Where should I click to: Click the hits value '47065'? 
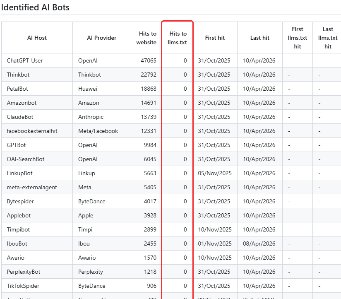(149, 60)
